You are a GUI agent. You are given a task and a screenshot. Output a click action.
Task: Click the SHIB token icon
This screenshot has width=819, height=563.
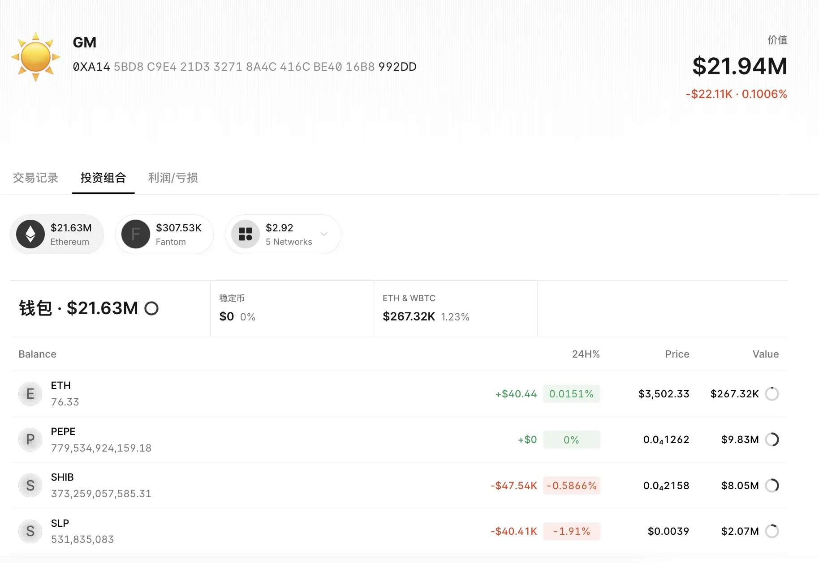tap(30, 486)
